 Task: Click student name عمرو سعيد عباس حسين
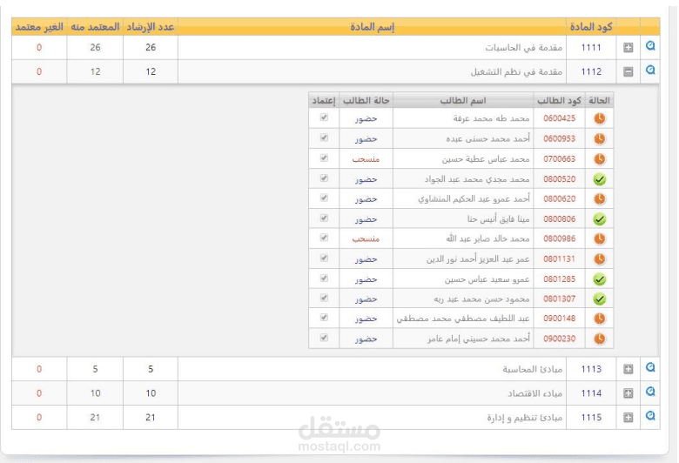point(487,279)
